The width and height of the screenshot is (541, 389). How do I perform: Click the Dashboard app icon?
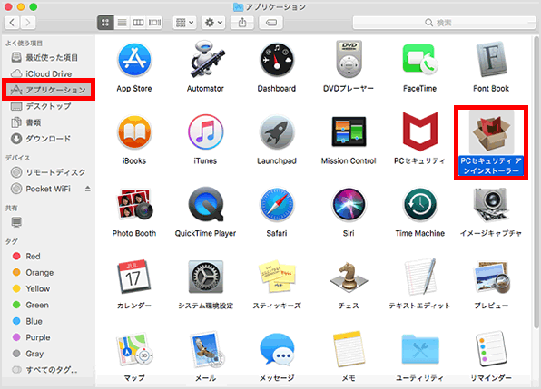pyautogui.click(x=277, y=60)
